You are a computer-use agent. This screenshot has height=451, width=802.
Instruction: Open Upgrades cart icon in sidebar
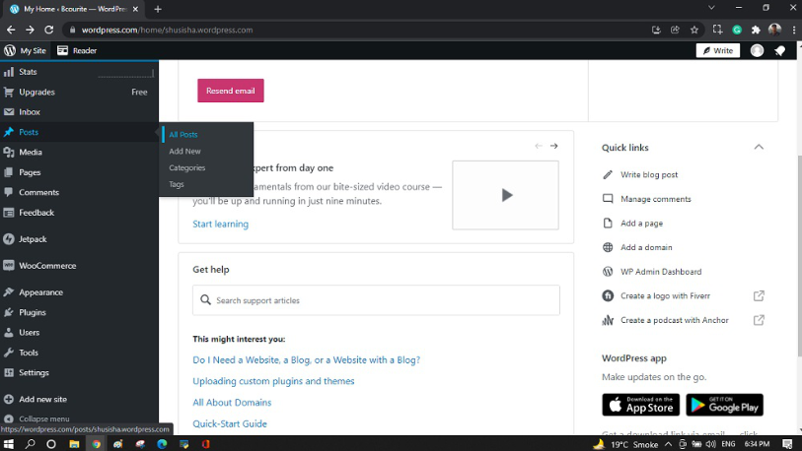click(9, 92)
